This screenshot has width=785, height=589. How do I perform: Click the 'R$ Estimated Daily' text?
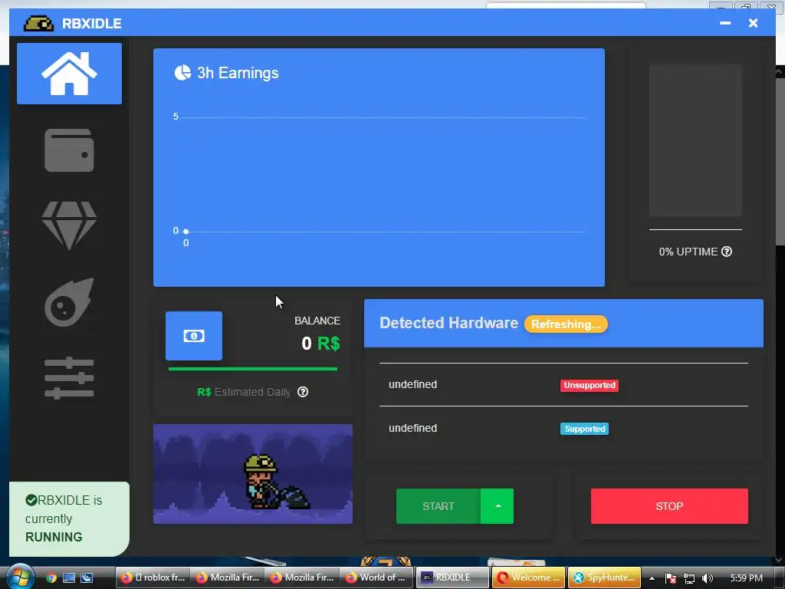coord(244,392)
